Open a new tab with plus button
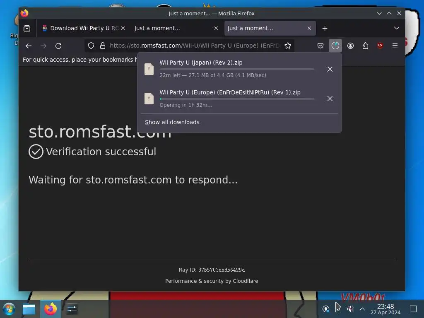This screenshot has width=424, height=318. tap(325, 28)
